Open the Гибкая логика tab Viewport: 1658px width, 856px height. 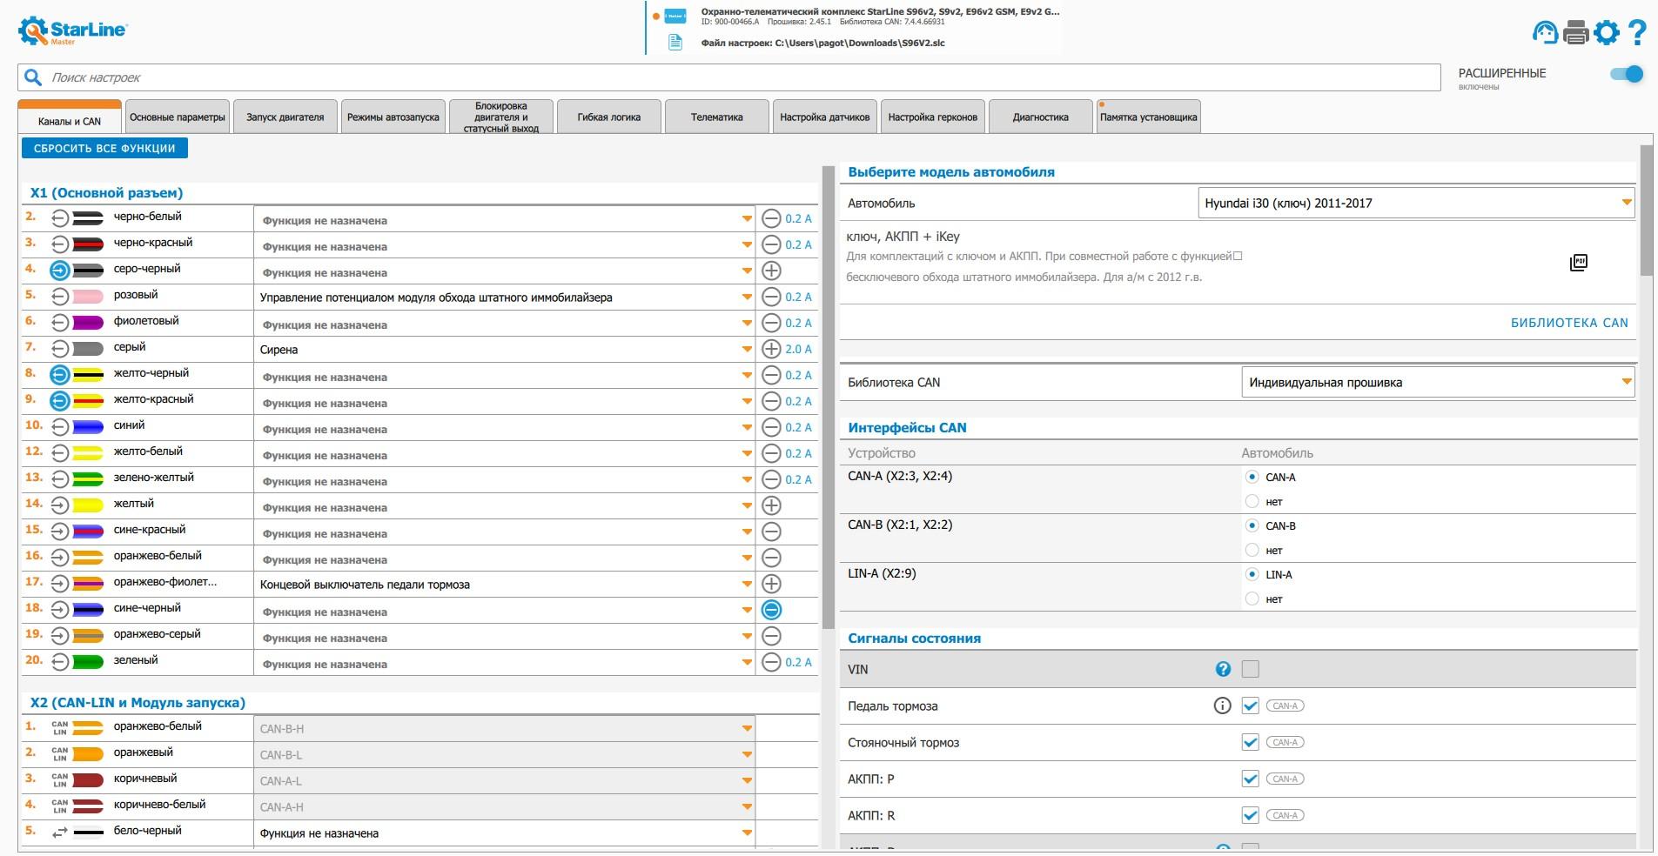click(609, 117)
